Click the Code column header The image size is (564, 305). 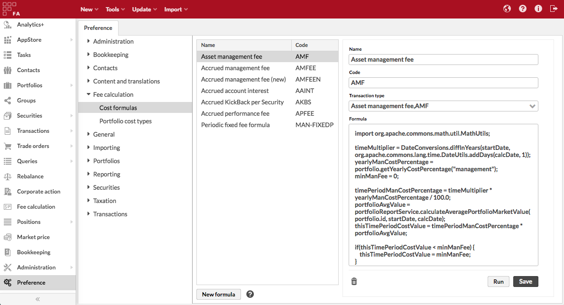pyautogui.click(x=315, y=45)
